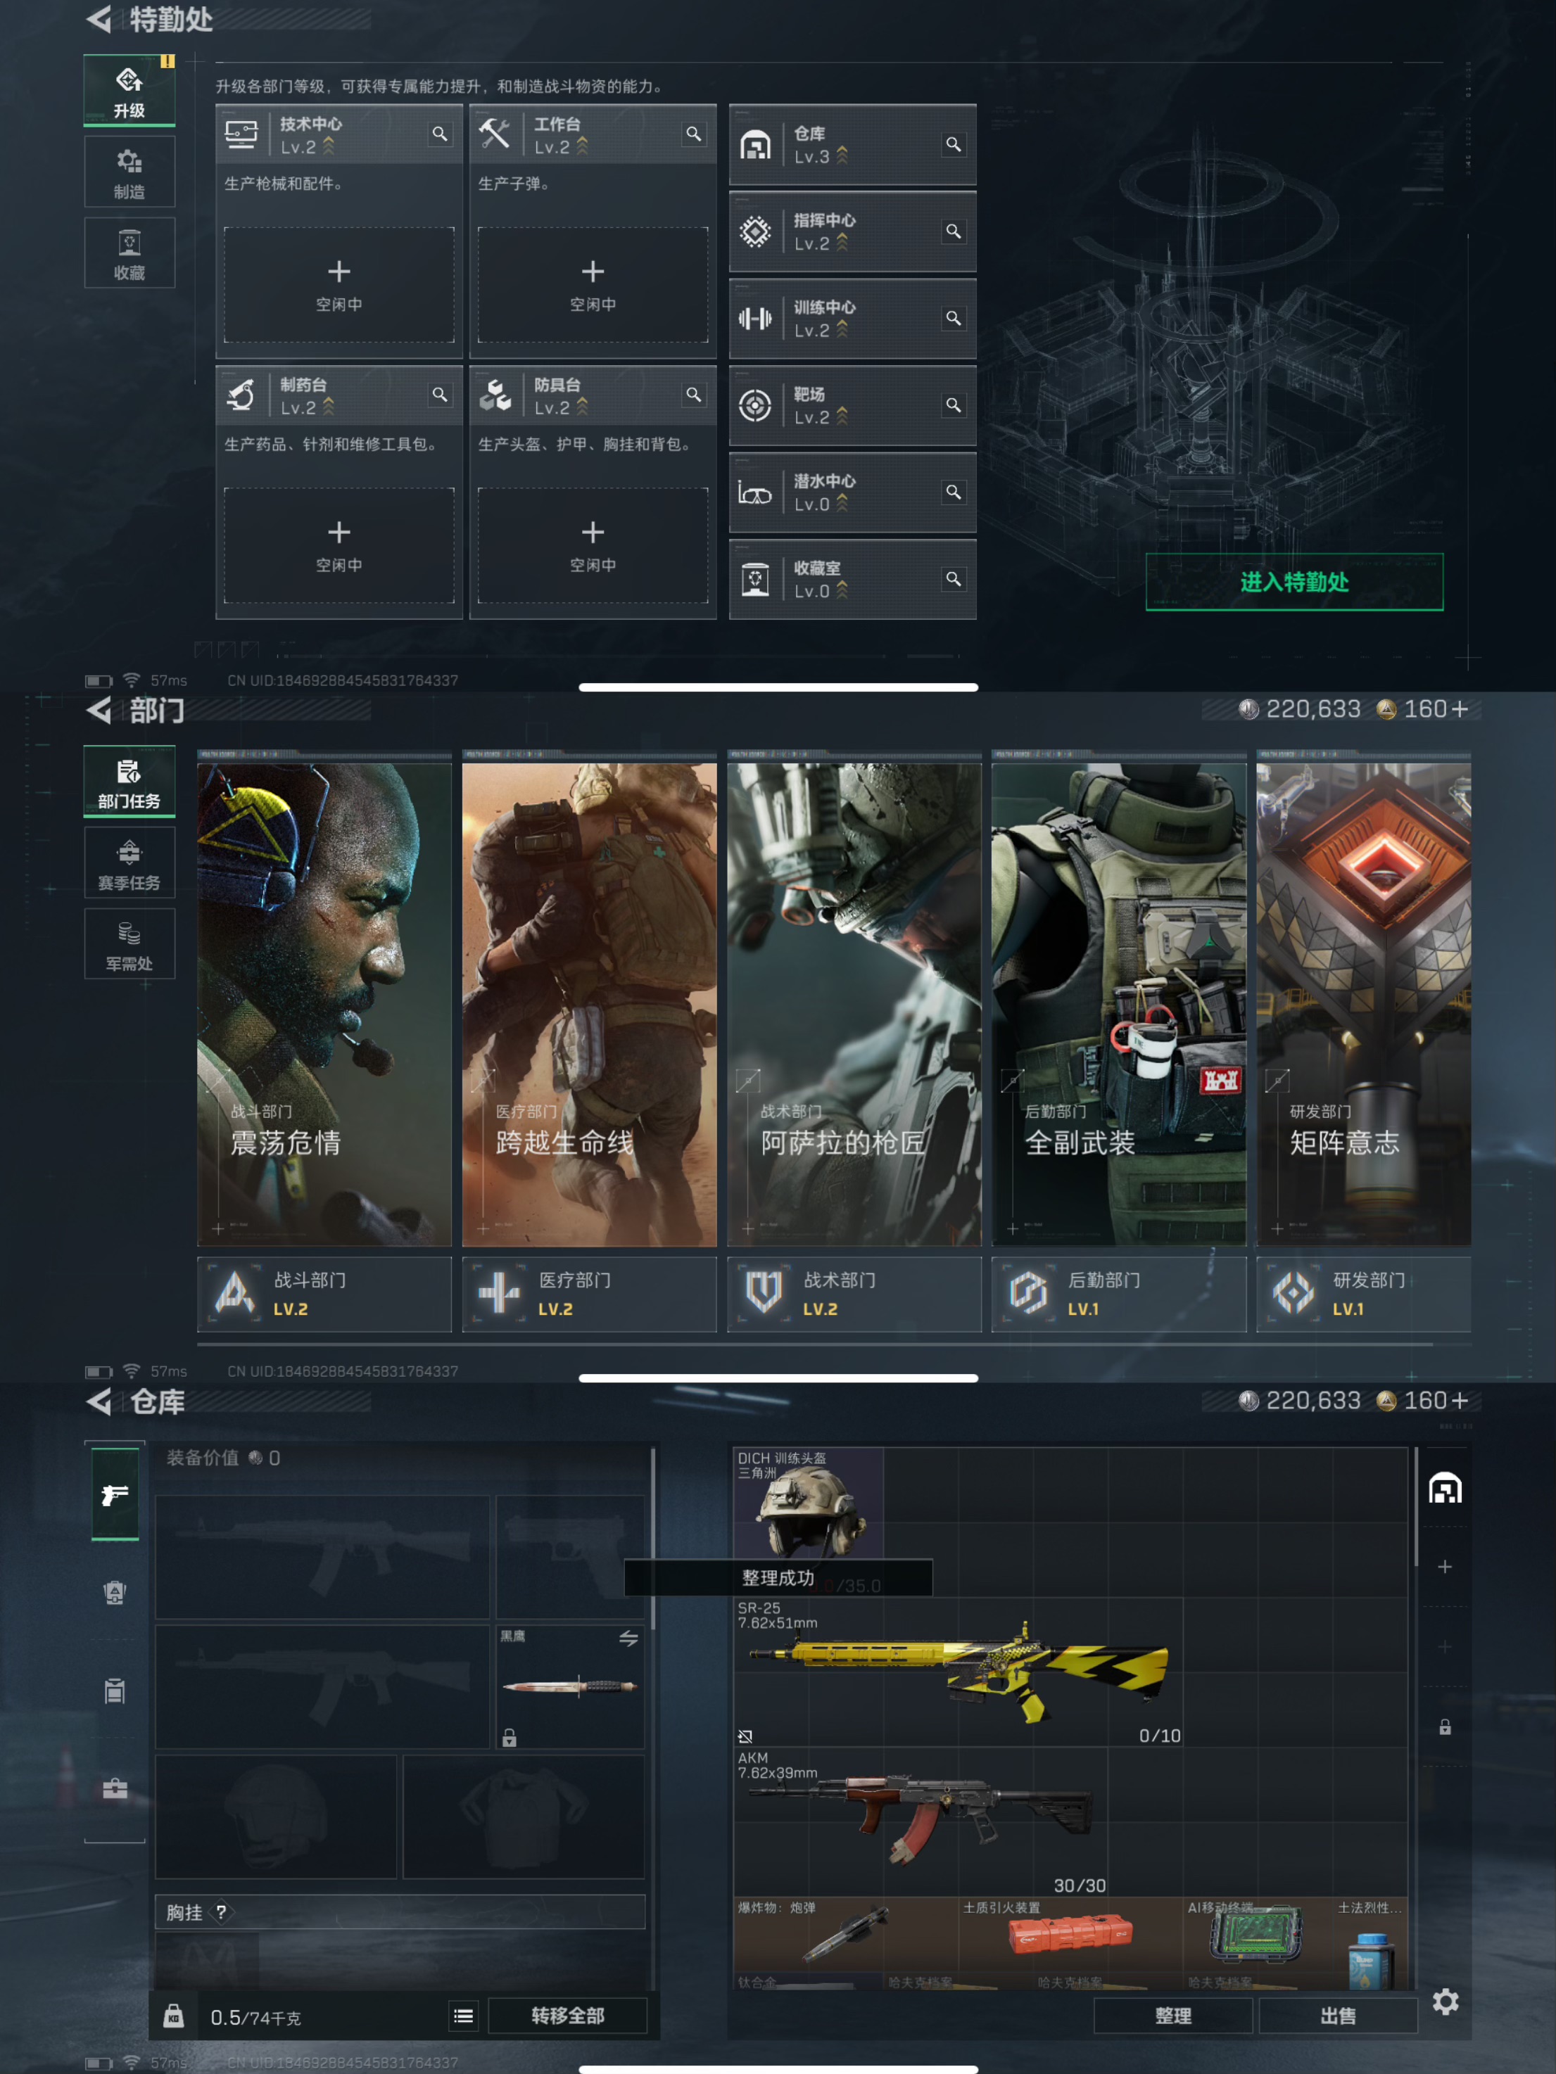Screen dimensions: 1556x2074
Task: Add warehouse page with plus icon
Action: [1444, 1567]
